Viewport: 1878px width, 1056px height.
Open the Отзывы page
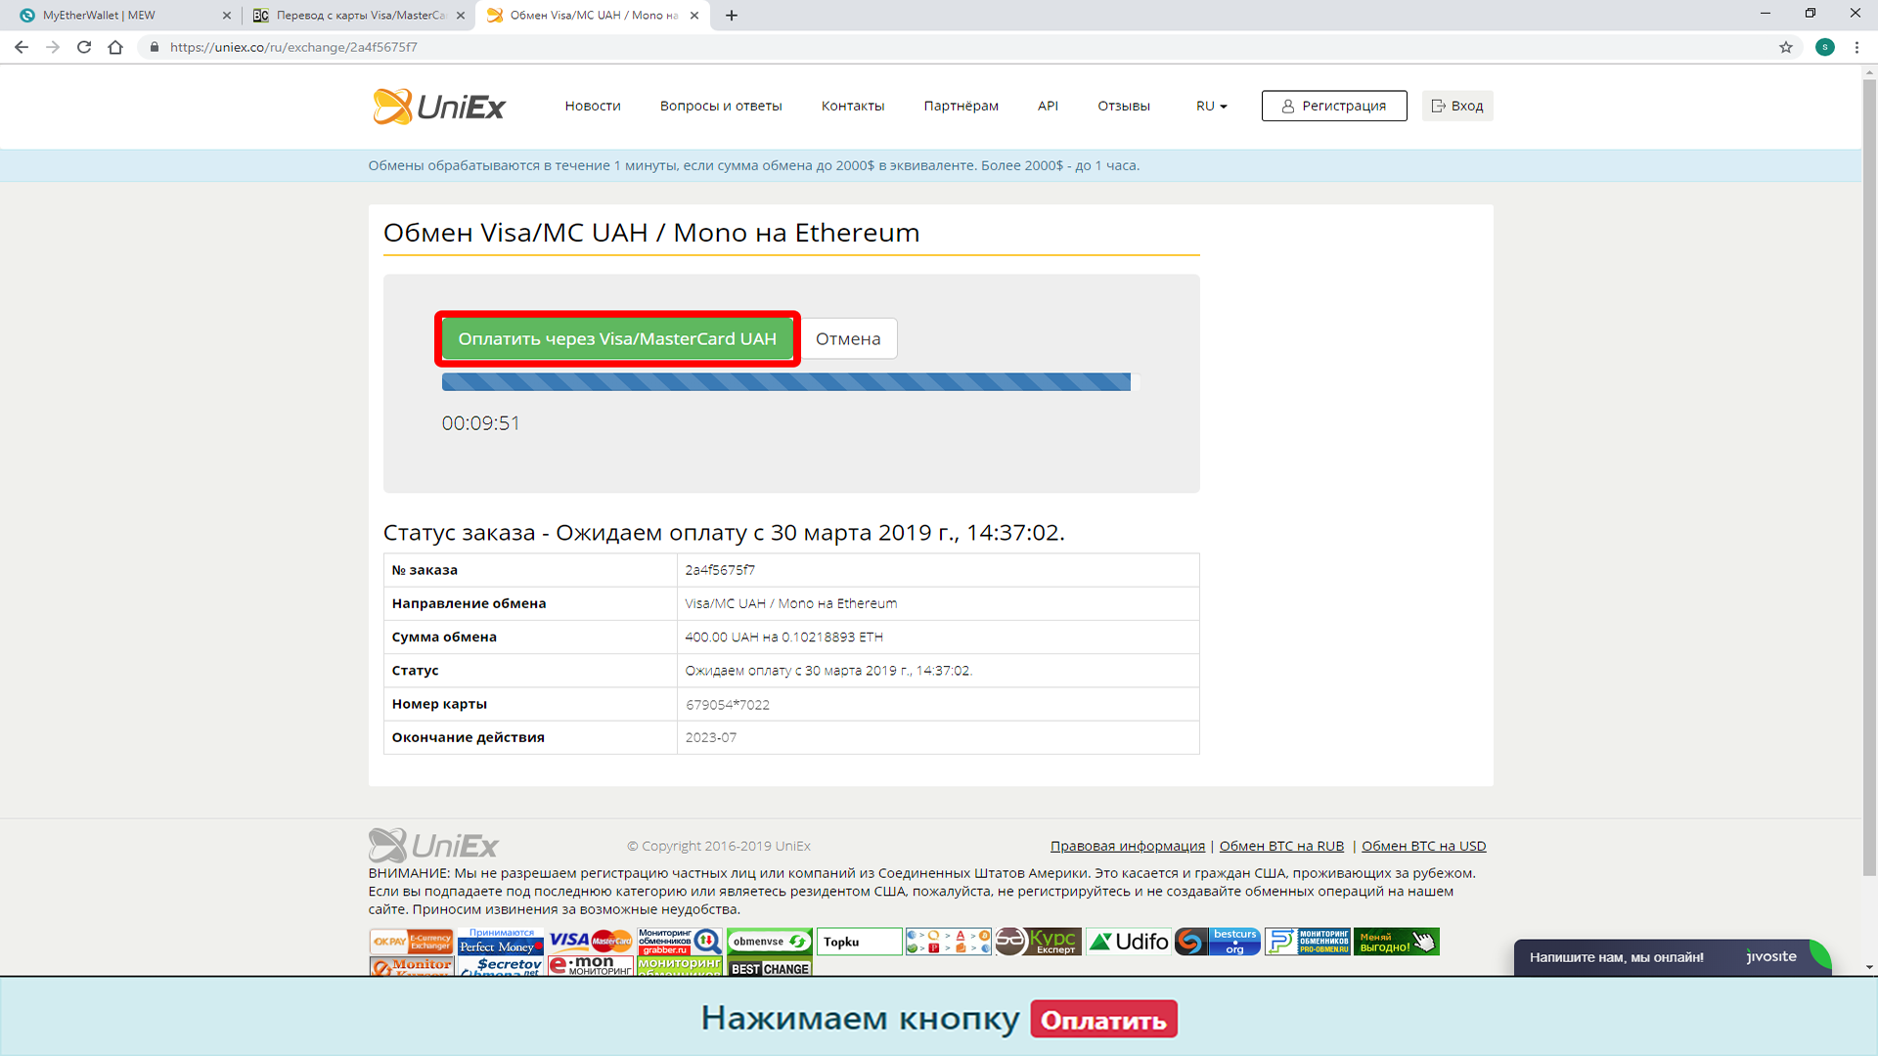click(x=1124, y=106)
